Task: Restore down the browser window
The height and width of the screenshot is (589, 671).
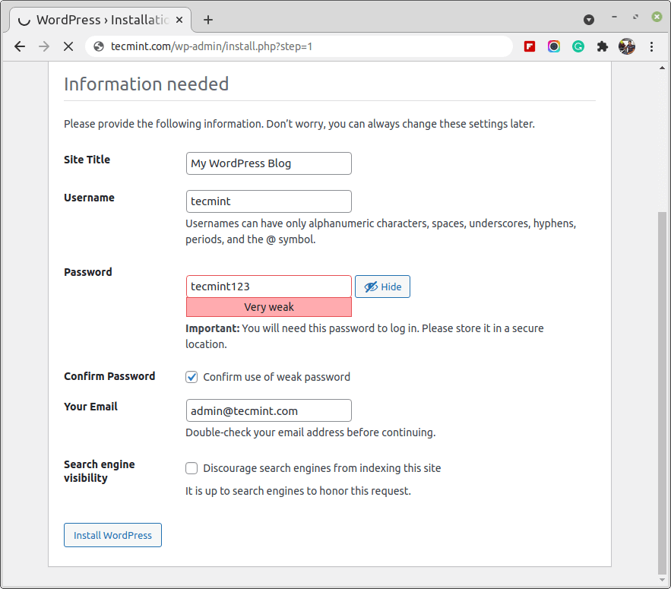Action: (635, 17)
